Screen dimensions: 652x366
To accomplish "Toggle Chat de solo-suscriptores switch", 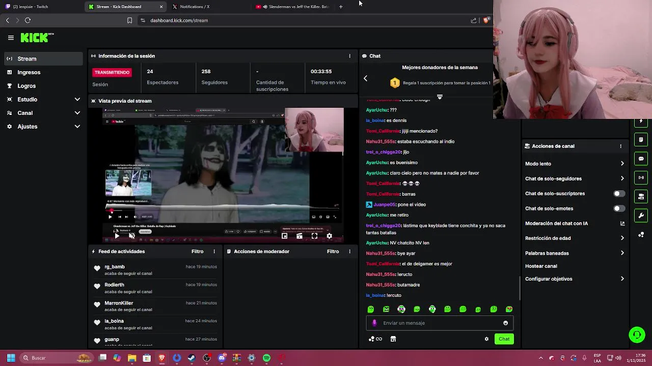I will pos(619,194).
